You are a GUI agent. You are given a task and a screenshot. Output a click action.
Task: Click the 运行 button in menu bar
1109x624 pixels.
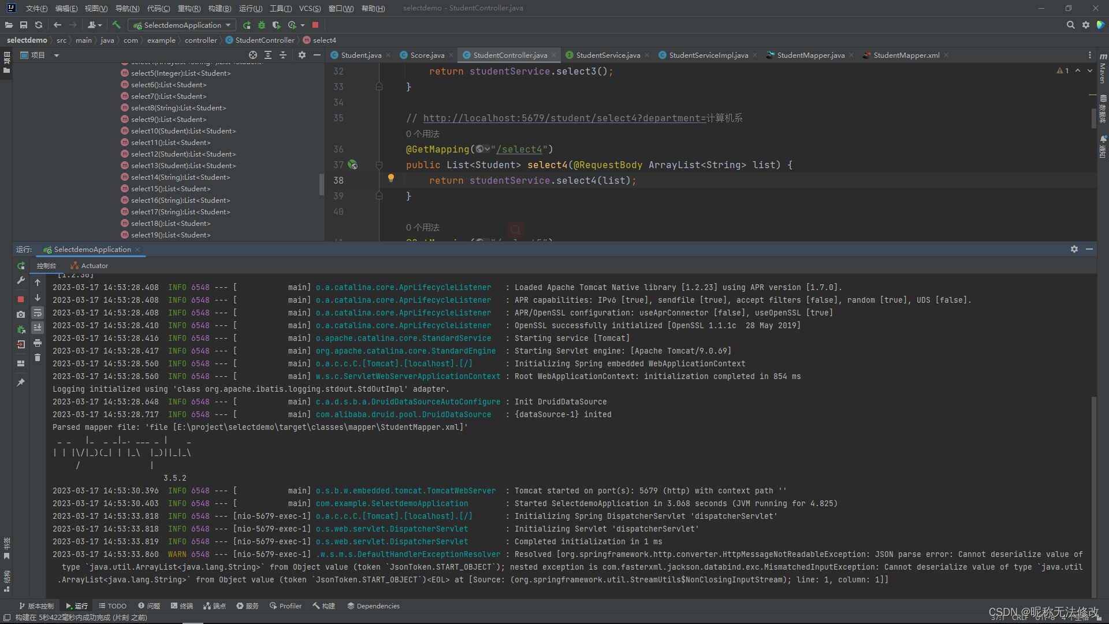(x=248, y=8)
